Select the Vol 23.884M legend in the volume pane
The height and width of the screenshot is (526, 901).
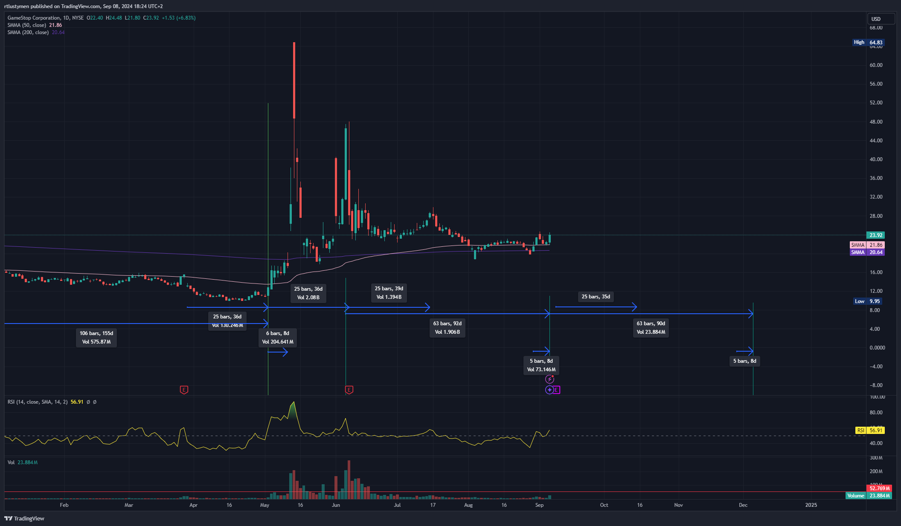click(x=23, y=462)
